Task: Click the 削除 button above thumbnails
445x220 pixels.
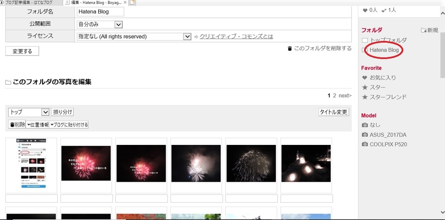Action: 17,125
